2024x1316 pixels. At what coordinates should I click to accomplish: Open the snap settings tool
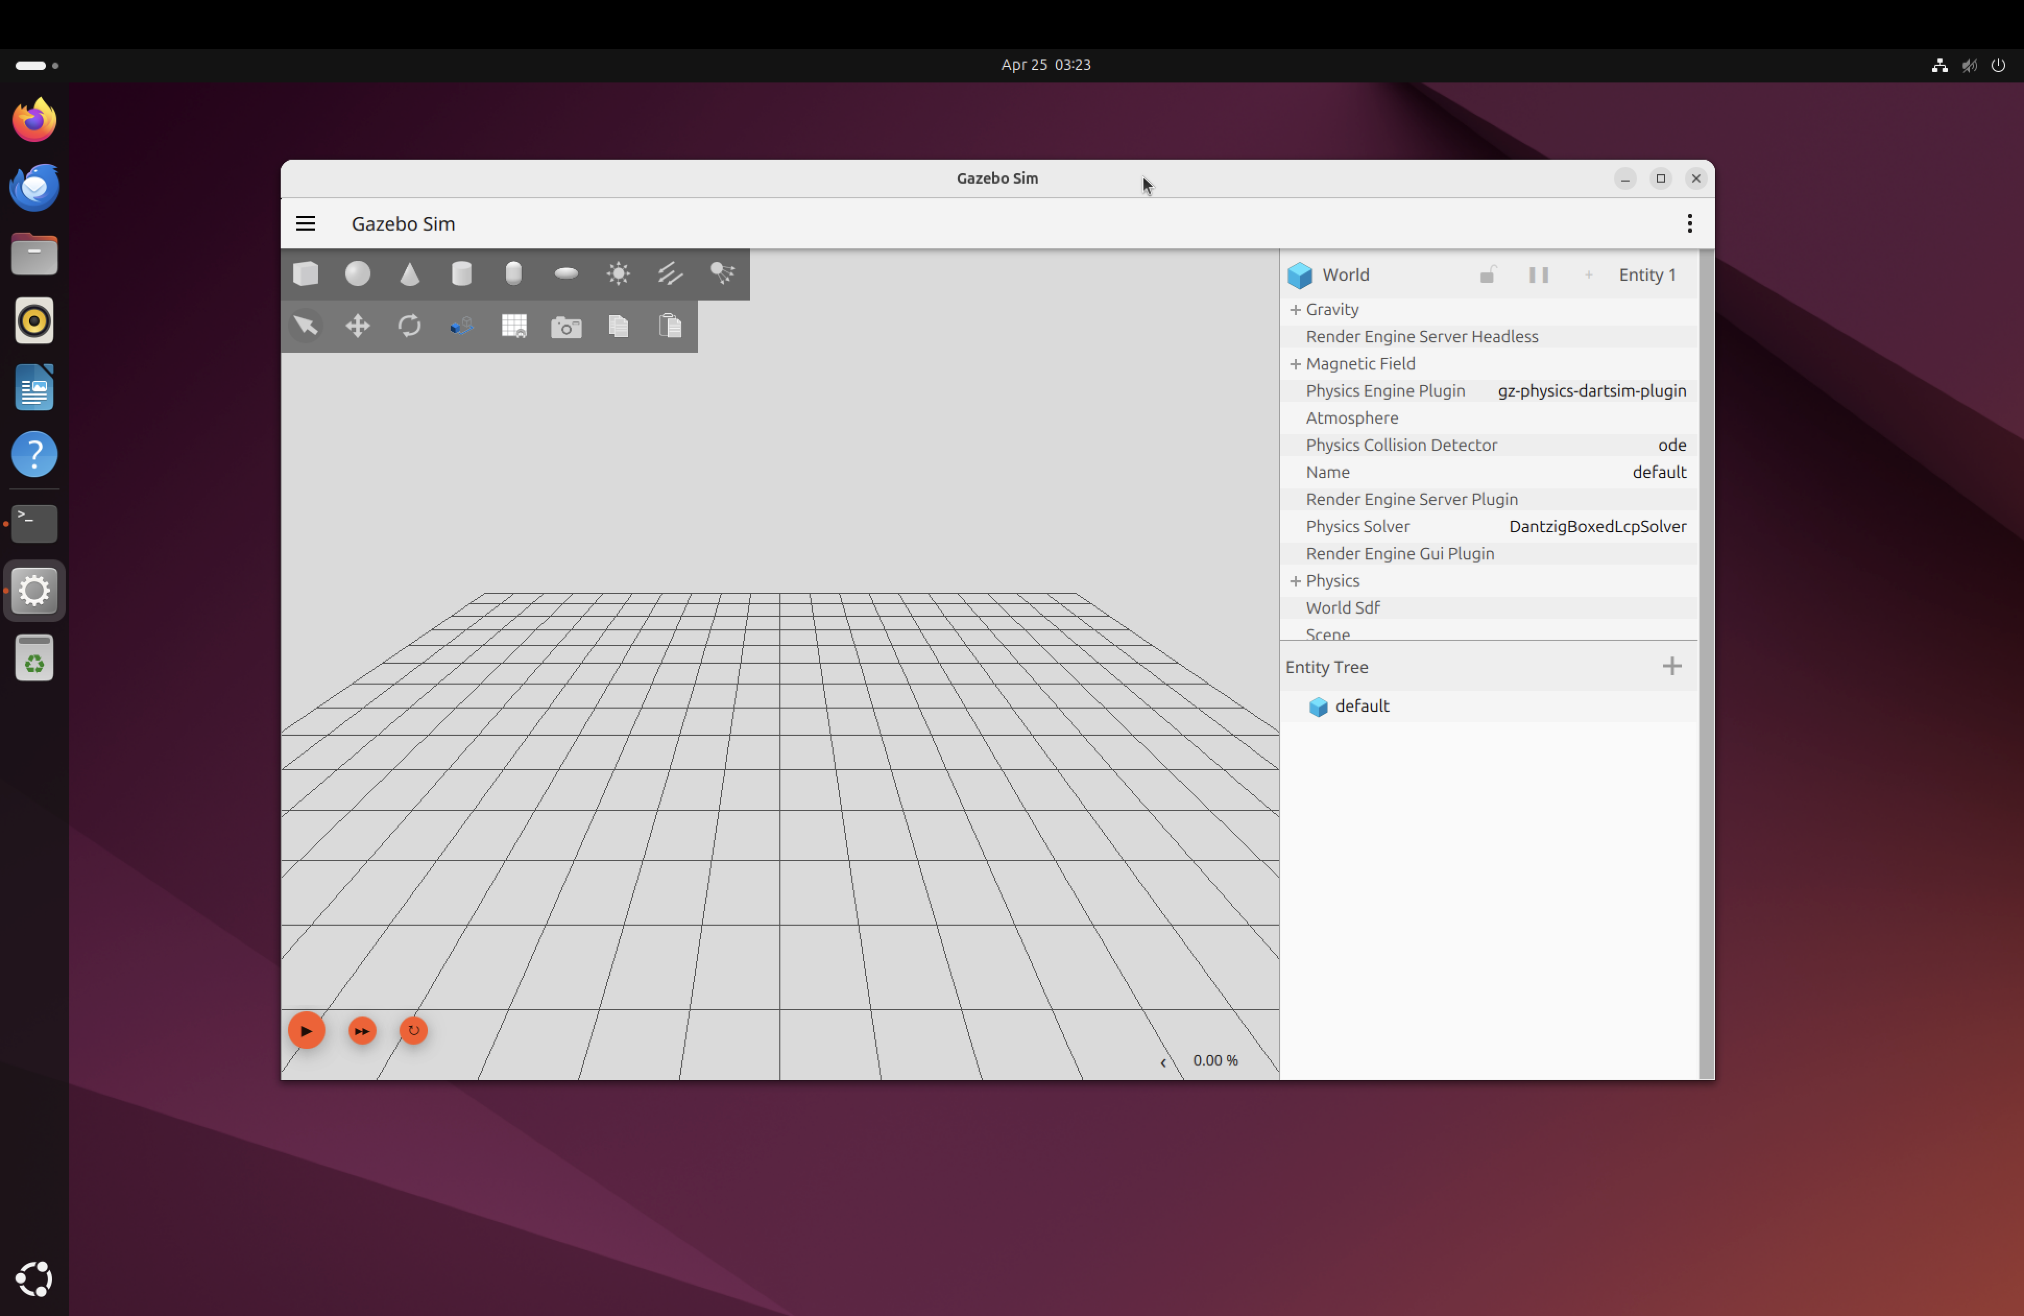click(462, 326)
